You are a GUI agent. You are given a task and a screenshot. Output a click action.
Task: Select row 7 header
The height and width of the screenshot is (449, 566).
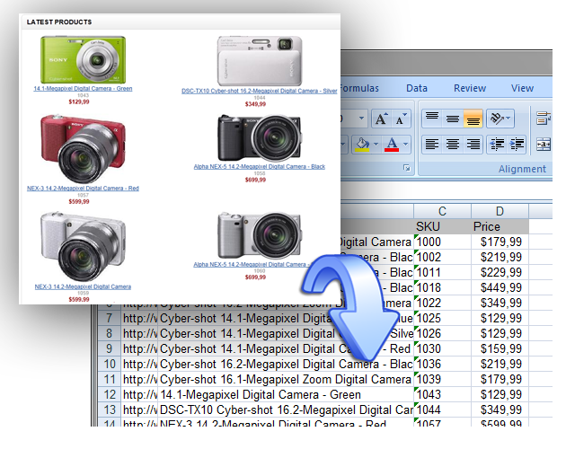[109, 319]
